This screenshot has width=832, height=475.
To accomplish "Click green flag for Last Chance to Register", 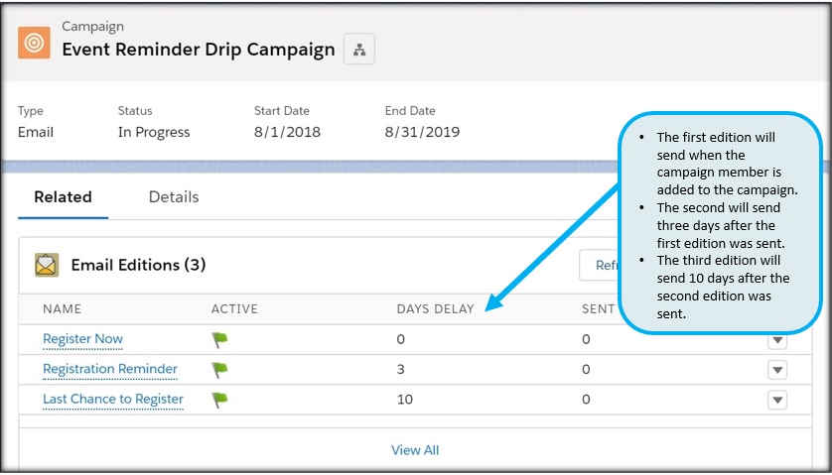I will point(219,400).
